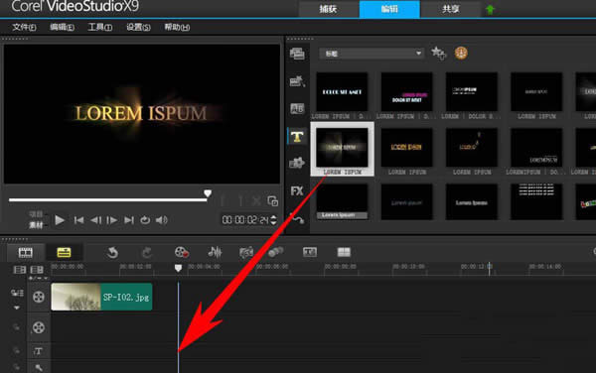Image resolution: width=596 pixels, height=373 pixels.
Task: Open the Auto Music icon
Action: pos(246,252)
